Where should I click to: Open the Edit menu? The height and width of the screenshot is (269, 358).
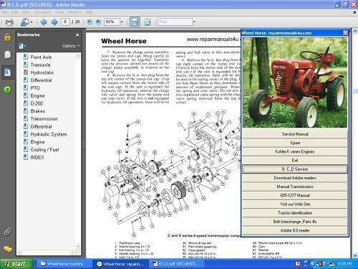point(14,12)
